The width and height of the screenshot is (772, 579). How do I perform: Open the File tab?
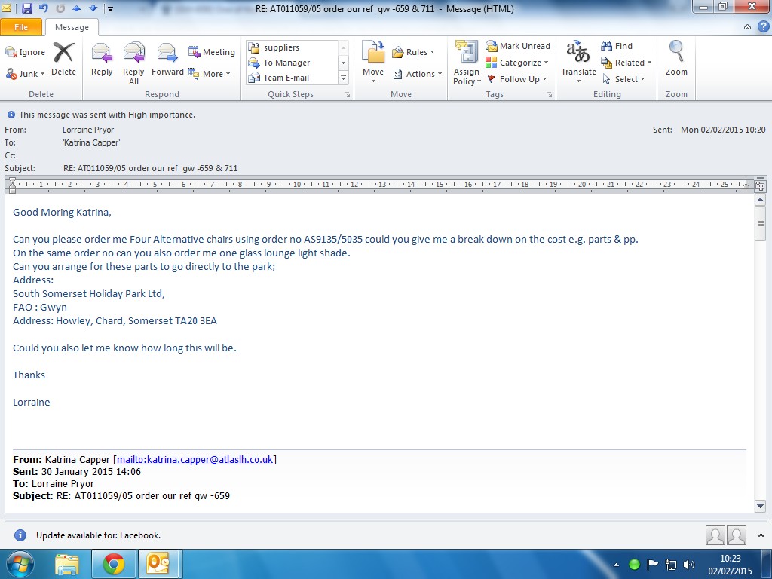21,27
